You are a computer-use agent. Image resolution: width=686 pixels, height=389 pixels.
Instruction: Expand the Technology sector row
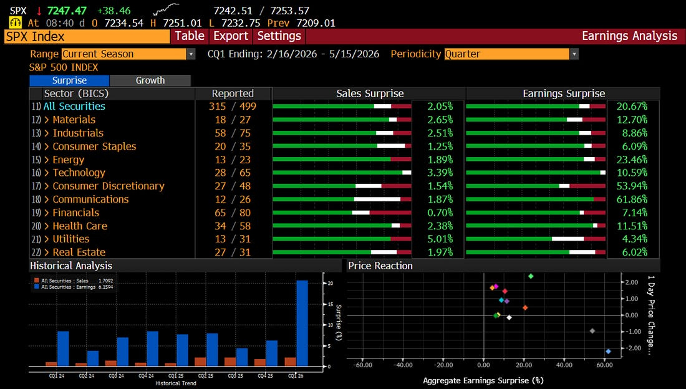pyautogui.click(x=79, y=173)
